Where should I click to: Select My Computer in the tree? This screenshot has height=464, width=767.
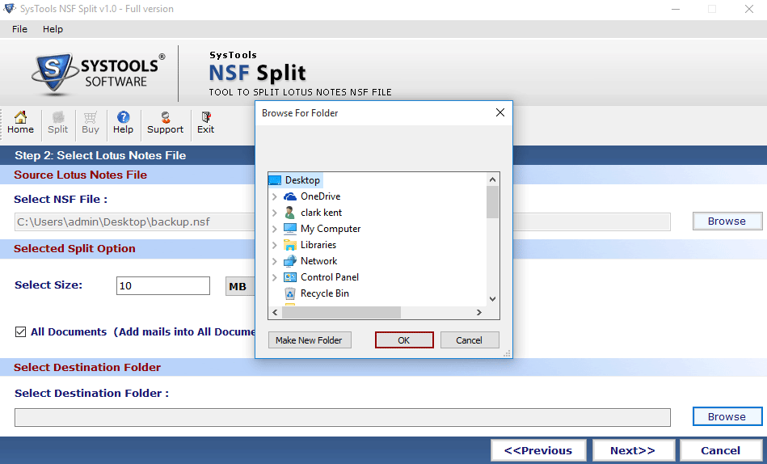point(331,229)
